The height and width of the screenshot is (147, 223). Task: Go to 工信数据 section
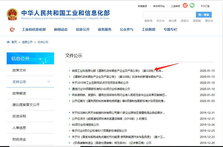click(x=148, y=30)
